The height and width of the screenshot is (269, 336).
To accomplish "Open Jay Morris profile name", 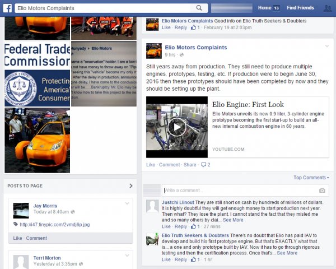I will coord(45,206).
